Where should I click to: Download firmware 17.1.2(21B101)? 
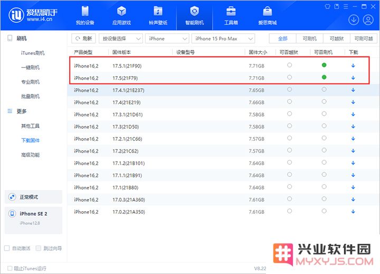coord(353,163)
